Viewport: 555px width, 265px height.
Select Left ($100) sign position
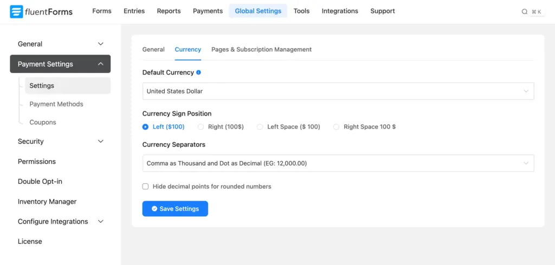145,127
